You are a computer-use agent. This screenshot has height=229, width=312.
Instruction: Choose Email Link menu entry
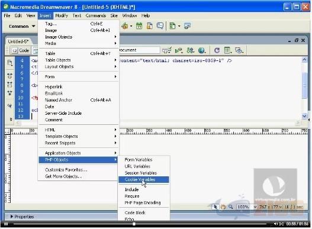[x=78, y=93]
